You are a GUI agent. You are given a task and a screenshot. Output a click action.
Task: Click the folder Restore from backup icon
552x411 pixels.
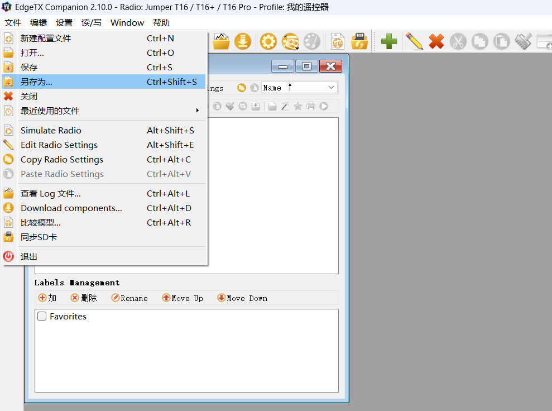tap(272, 106)
